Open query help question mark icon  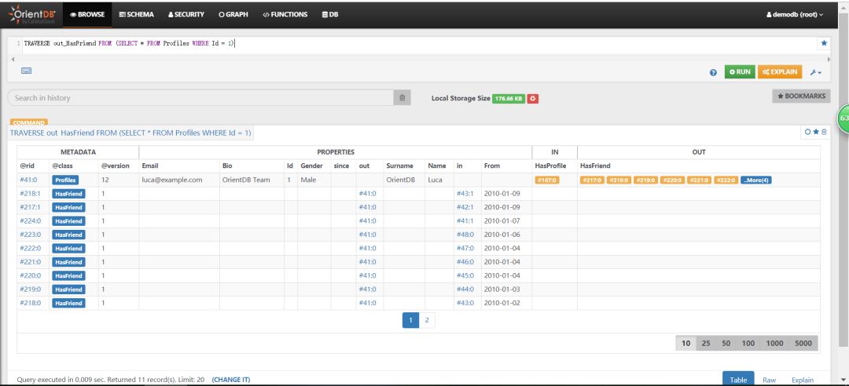pos(713,72)
